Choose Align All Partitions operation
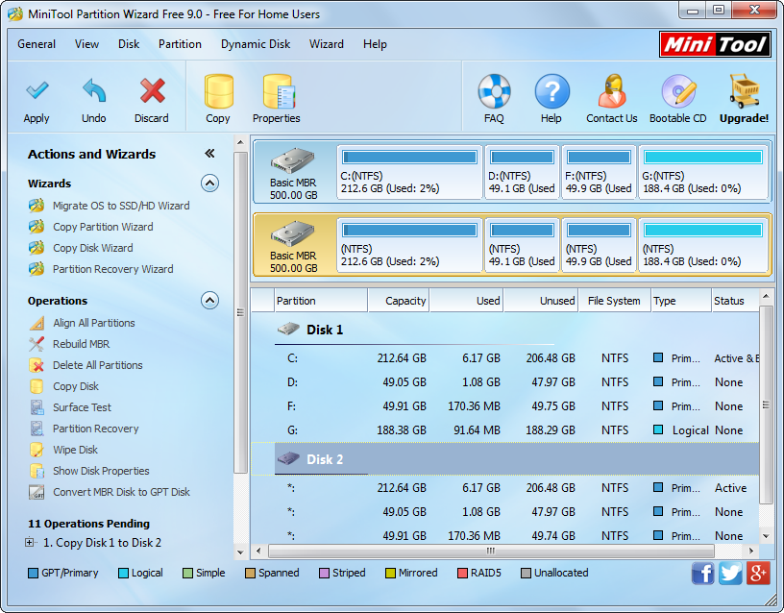 (94, 323)
